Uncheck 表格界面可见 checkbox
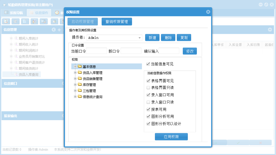276x155 pixels. pos(148,81)
